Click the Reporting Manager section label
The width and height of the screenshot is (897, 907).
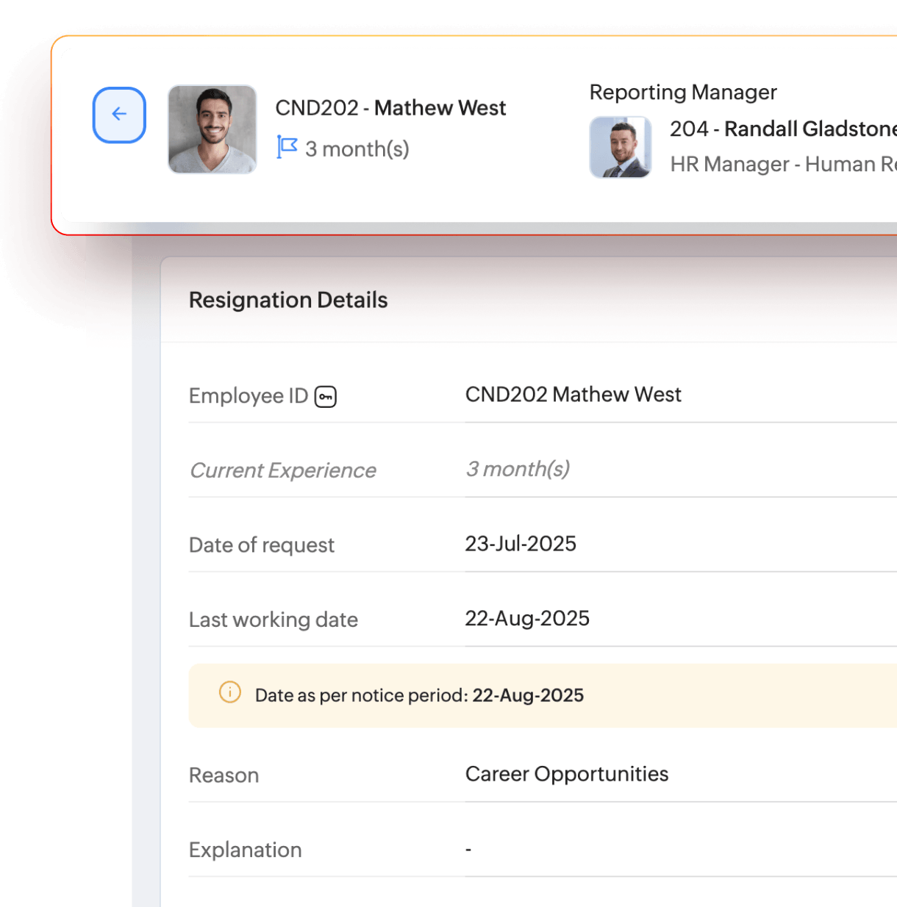coord(683,93)
